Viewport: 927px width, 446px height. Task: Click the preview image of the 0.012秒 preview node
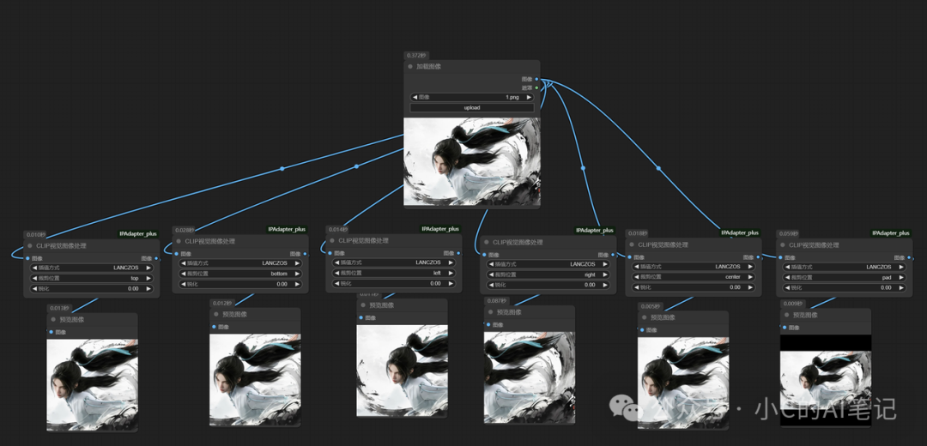255,379
